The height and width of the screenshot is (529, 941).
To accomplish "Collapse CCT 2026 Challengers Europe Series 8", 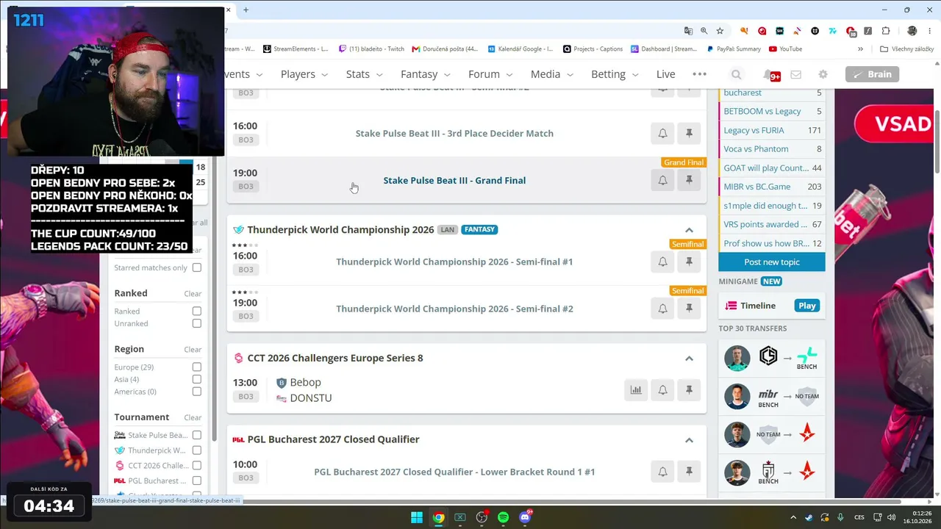I will point(689,359).
